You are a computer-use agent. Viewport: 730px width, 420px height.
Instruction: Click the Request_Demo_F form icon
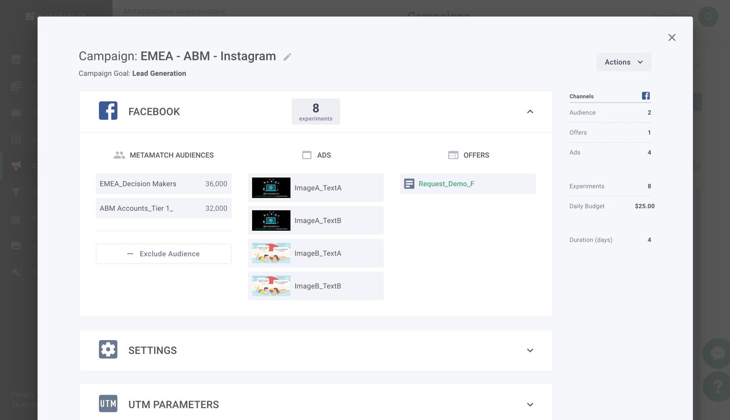[409, 184]
